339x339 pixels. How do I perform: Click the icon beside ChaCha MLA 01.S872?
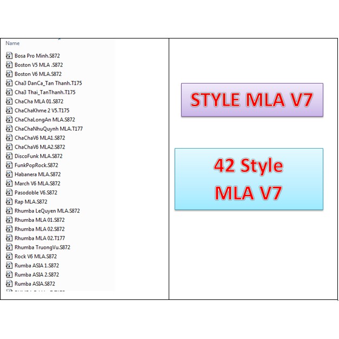click(9, 101)
